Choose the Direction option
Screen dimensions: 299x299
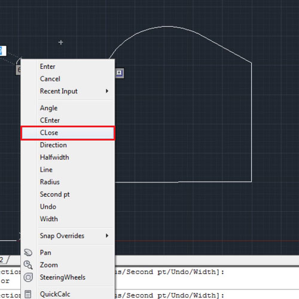[68, 145]
